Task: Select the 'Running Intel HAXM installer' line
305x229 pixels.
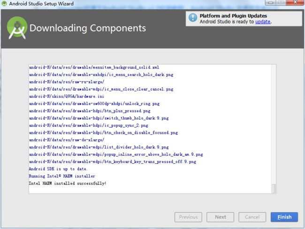Action: (62, 176)
